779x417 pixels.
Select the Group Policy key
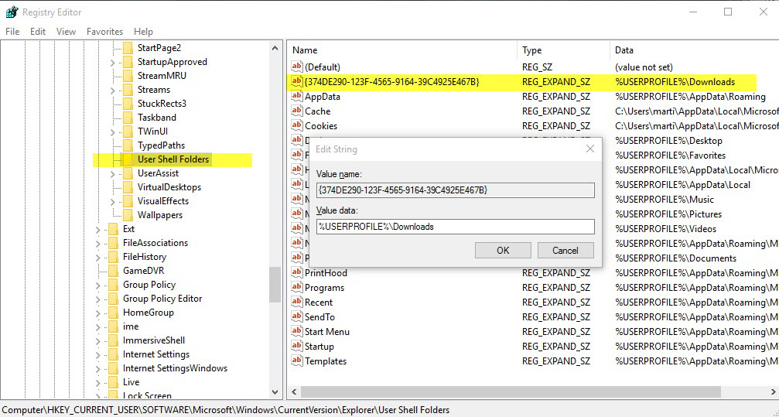tap(149, 284)
